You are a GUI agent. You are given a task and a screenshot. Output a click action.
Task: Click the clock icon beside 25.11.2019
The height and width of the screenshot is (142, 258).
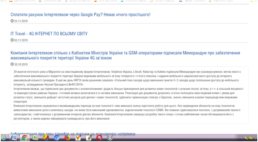12,21
